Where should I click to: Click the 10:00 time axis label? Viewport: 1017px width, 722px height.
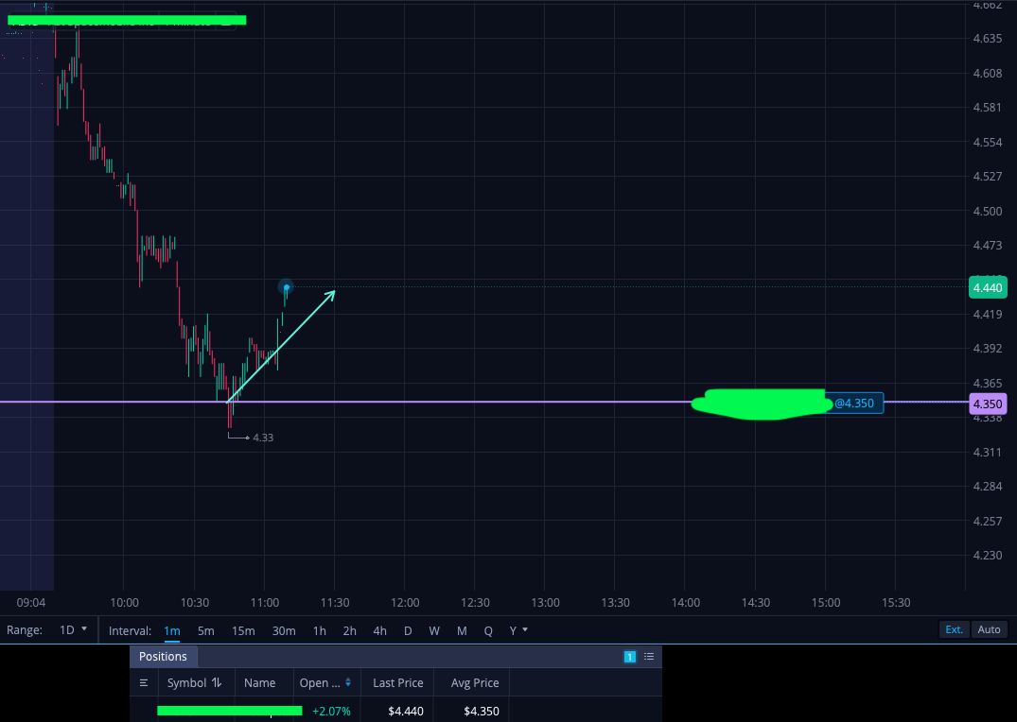[124, 603]
